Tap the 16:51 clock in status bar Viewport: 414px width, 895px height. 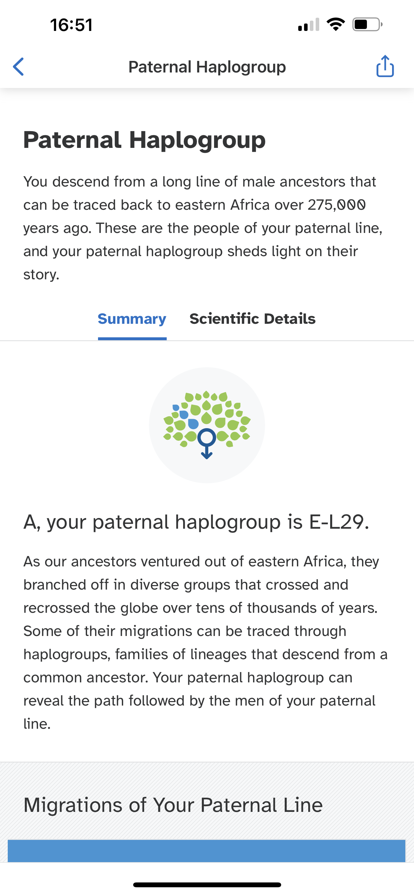tap(71, 25)
